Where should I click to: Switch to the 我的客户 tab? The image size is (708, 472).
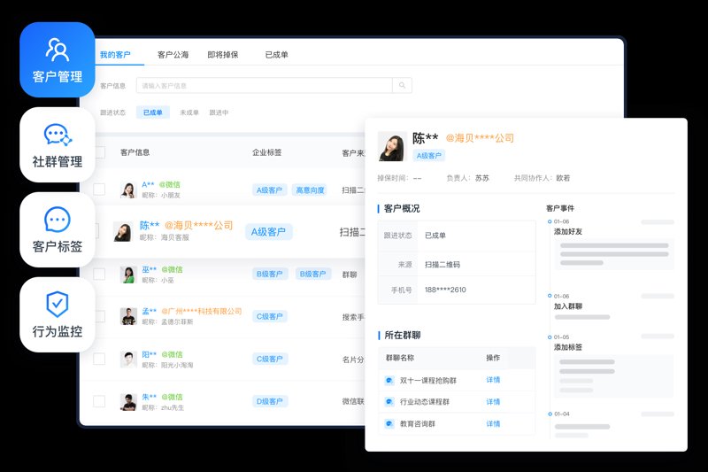pos(115,55)
